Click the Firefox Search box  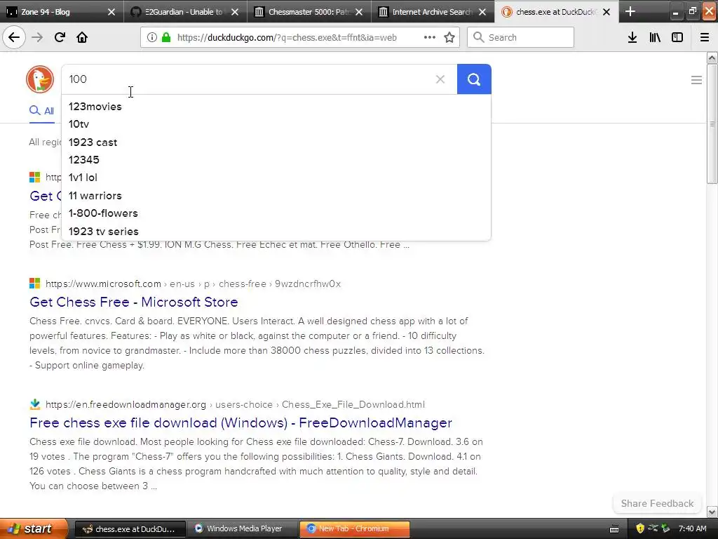tap(520, 37)
